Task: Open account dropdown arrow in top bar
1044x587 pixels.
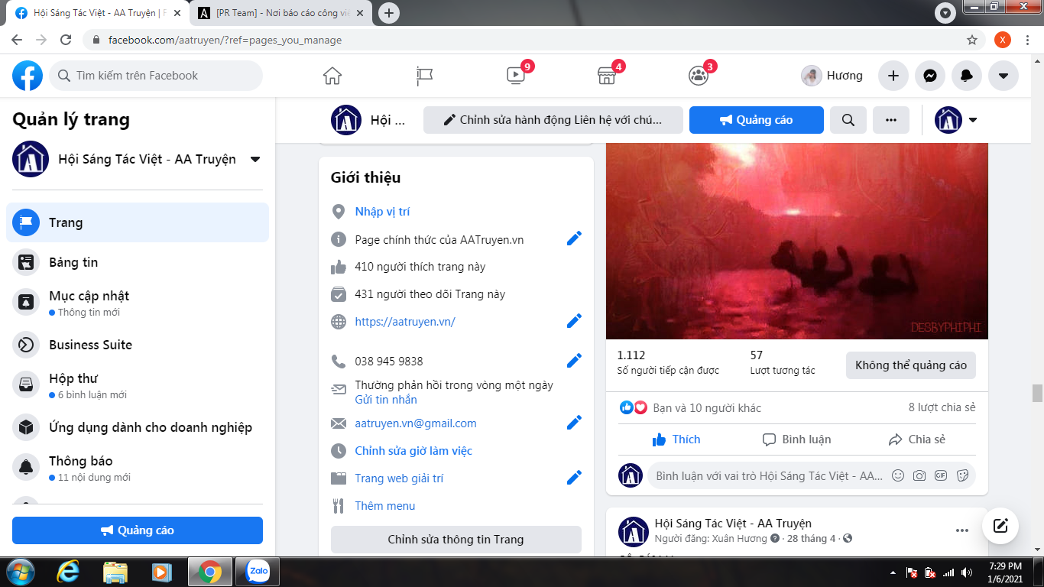Action: click(x=1003, y=76)
